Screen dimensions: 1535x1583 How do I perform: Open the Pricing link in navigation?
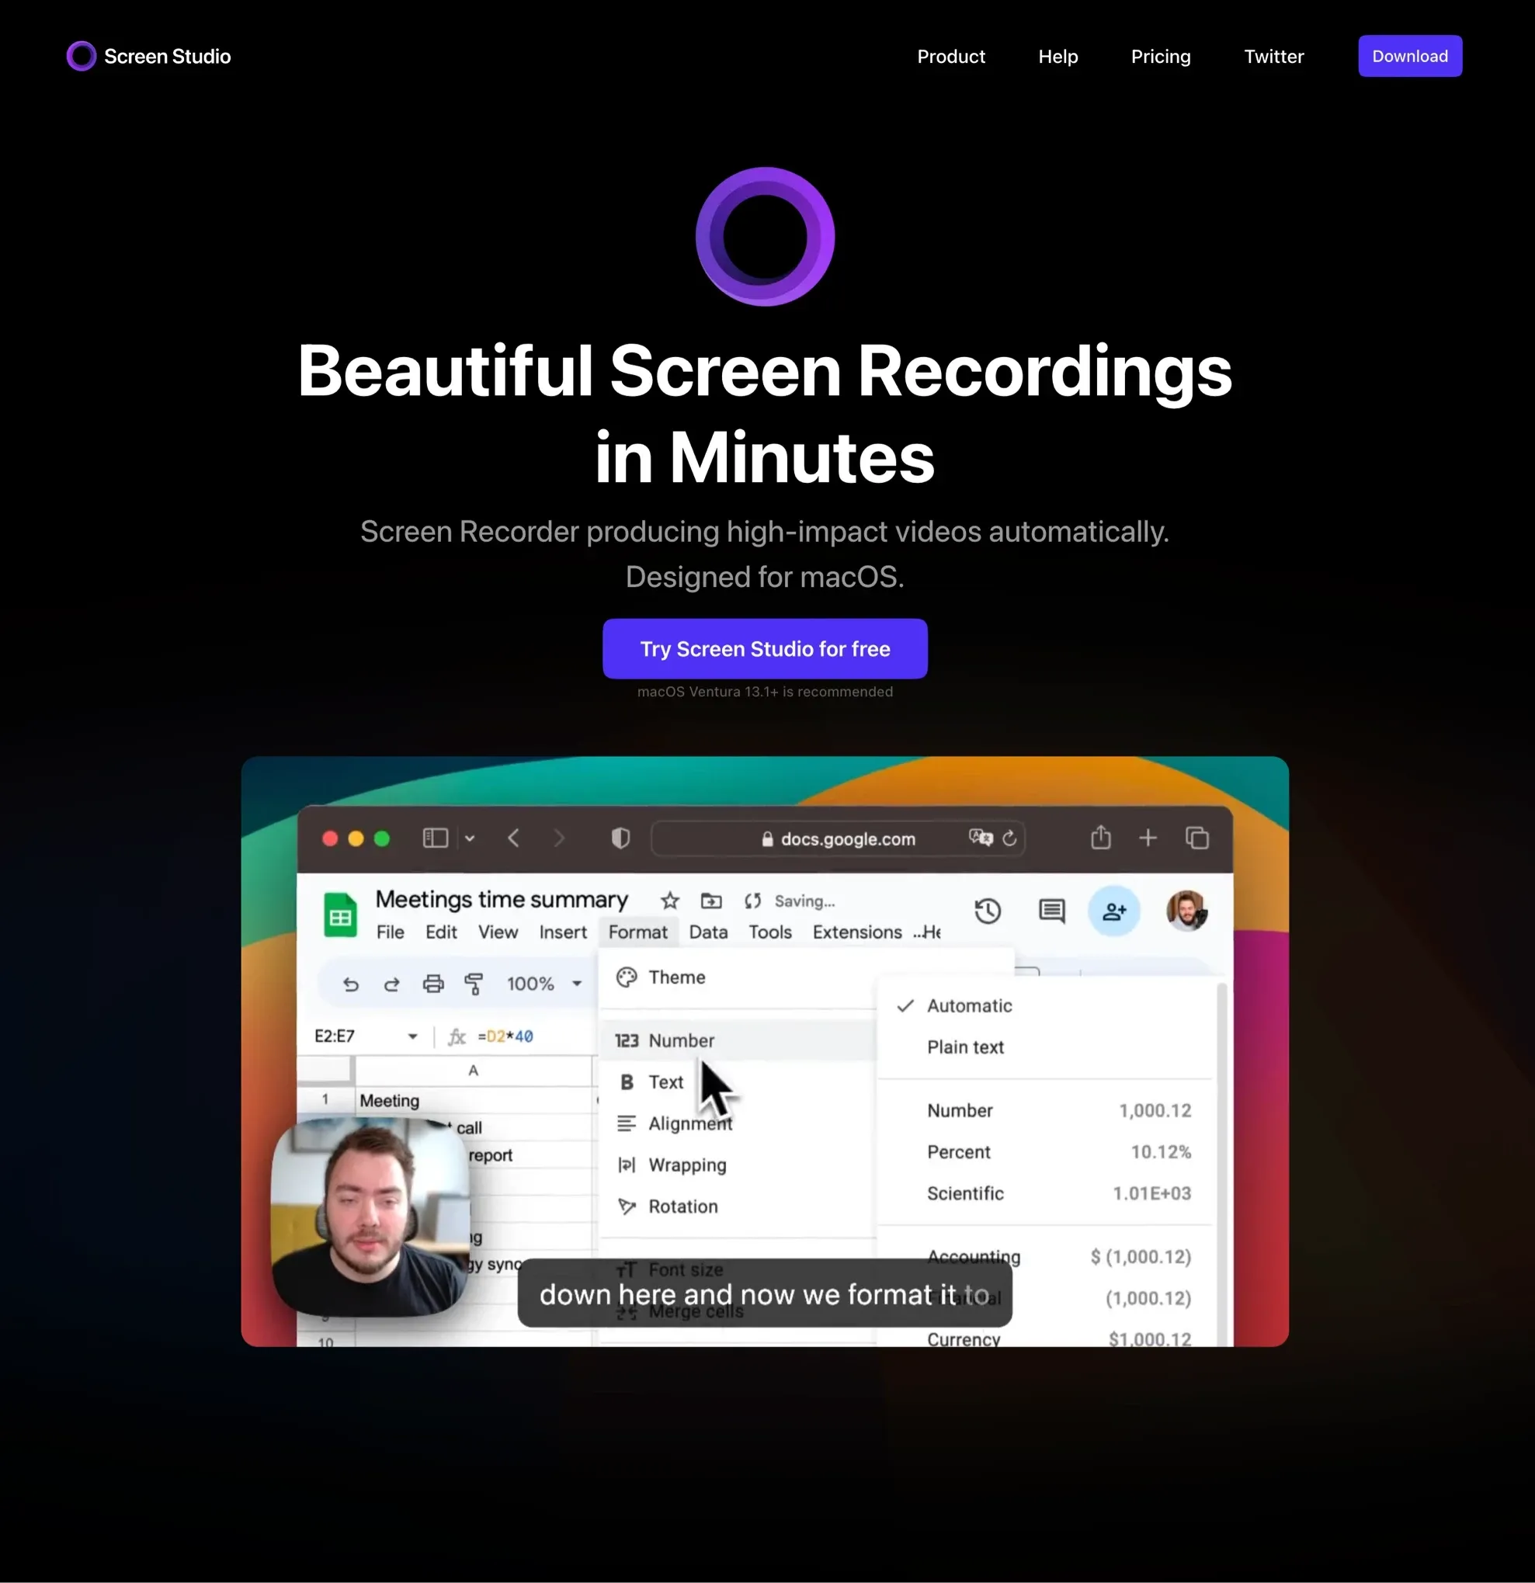(x=1160, y=57)
